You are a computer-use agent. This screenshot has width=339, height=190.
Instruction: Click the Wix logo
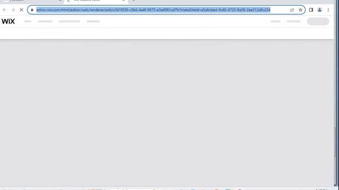8,21
